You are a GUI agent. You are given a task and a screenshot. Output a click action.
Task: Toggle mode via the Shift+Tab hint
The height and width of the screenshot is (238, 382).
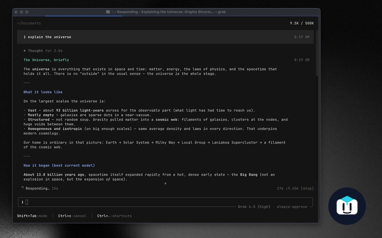tap(32, 216)
